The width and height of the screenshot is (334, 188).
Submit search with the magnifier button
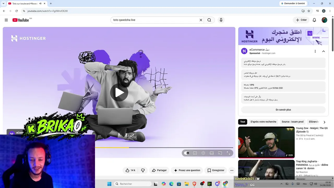pos(209,20)
